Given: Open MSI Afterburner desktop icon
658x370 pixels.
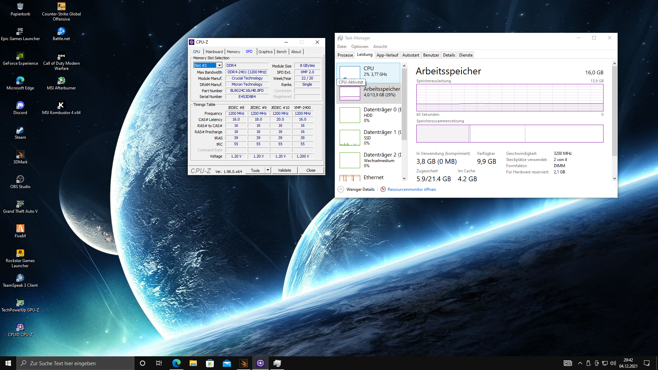Looking at the screenshot, I should [61, 81].
